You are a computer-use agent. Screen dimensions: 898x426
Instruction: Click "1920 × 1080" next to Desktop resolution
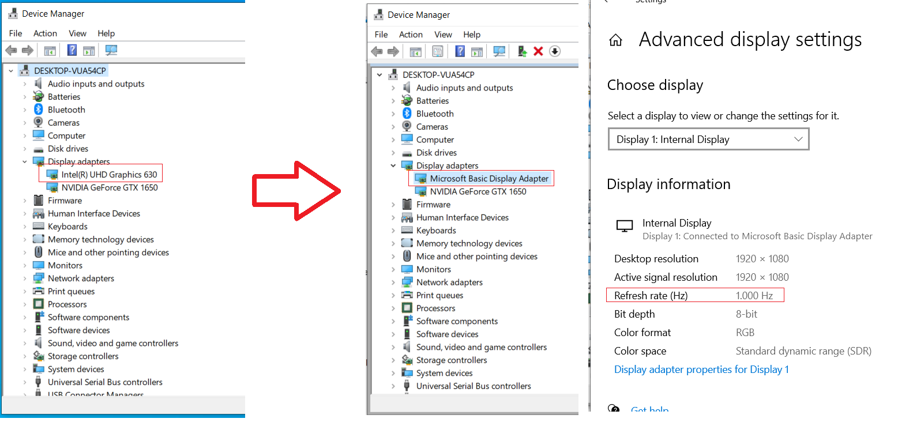coord(762,259)
